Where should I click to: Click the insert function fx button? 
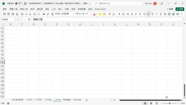29,20
